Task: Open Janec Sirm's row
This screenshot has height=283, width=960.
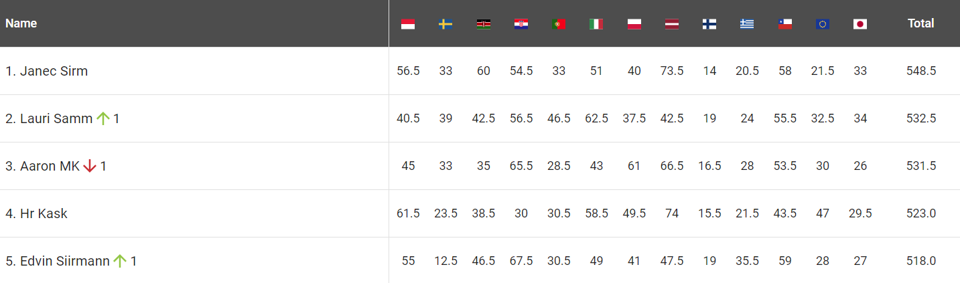Action: (47, 71)
